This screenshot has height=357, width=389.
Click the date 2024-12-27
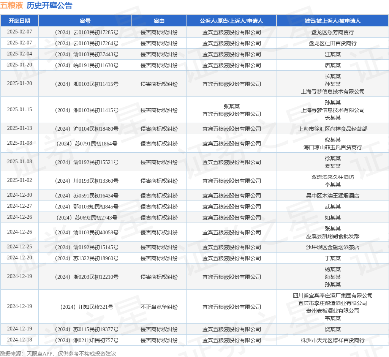[19, 206]
